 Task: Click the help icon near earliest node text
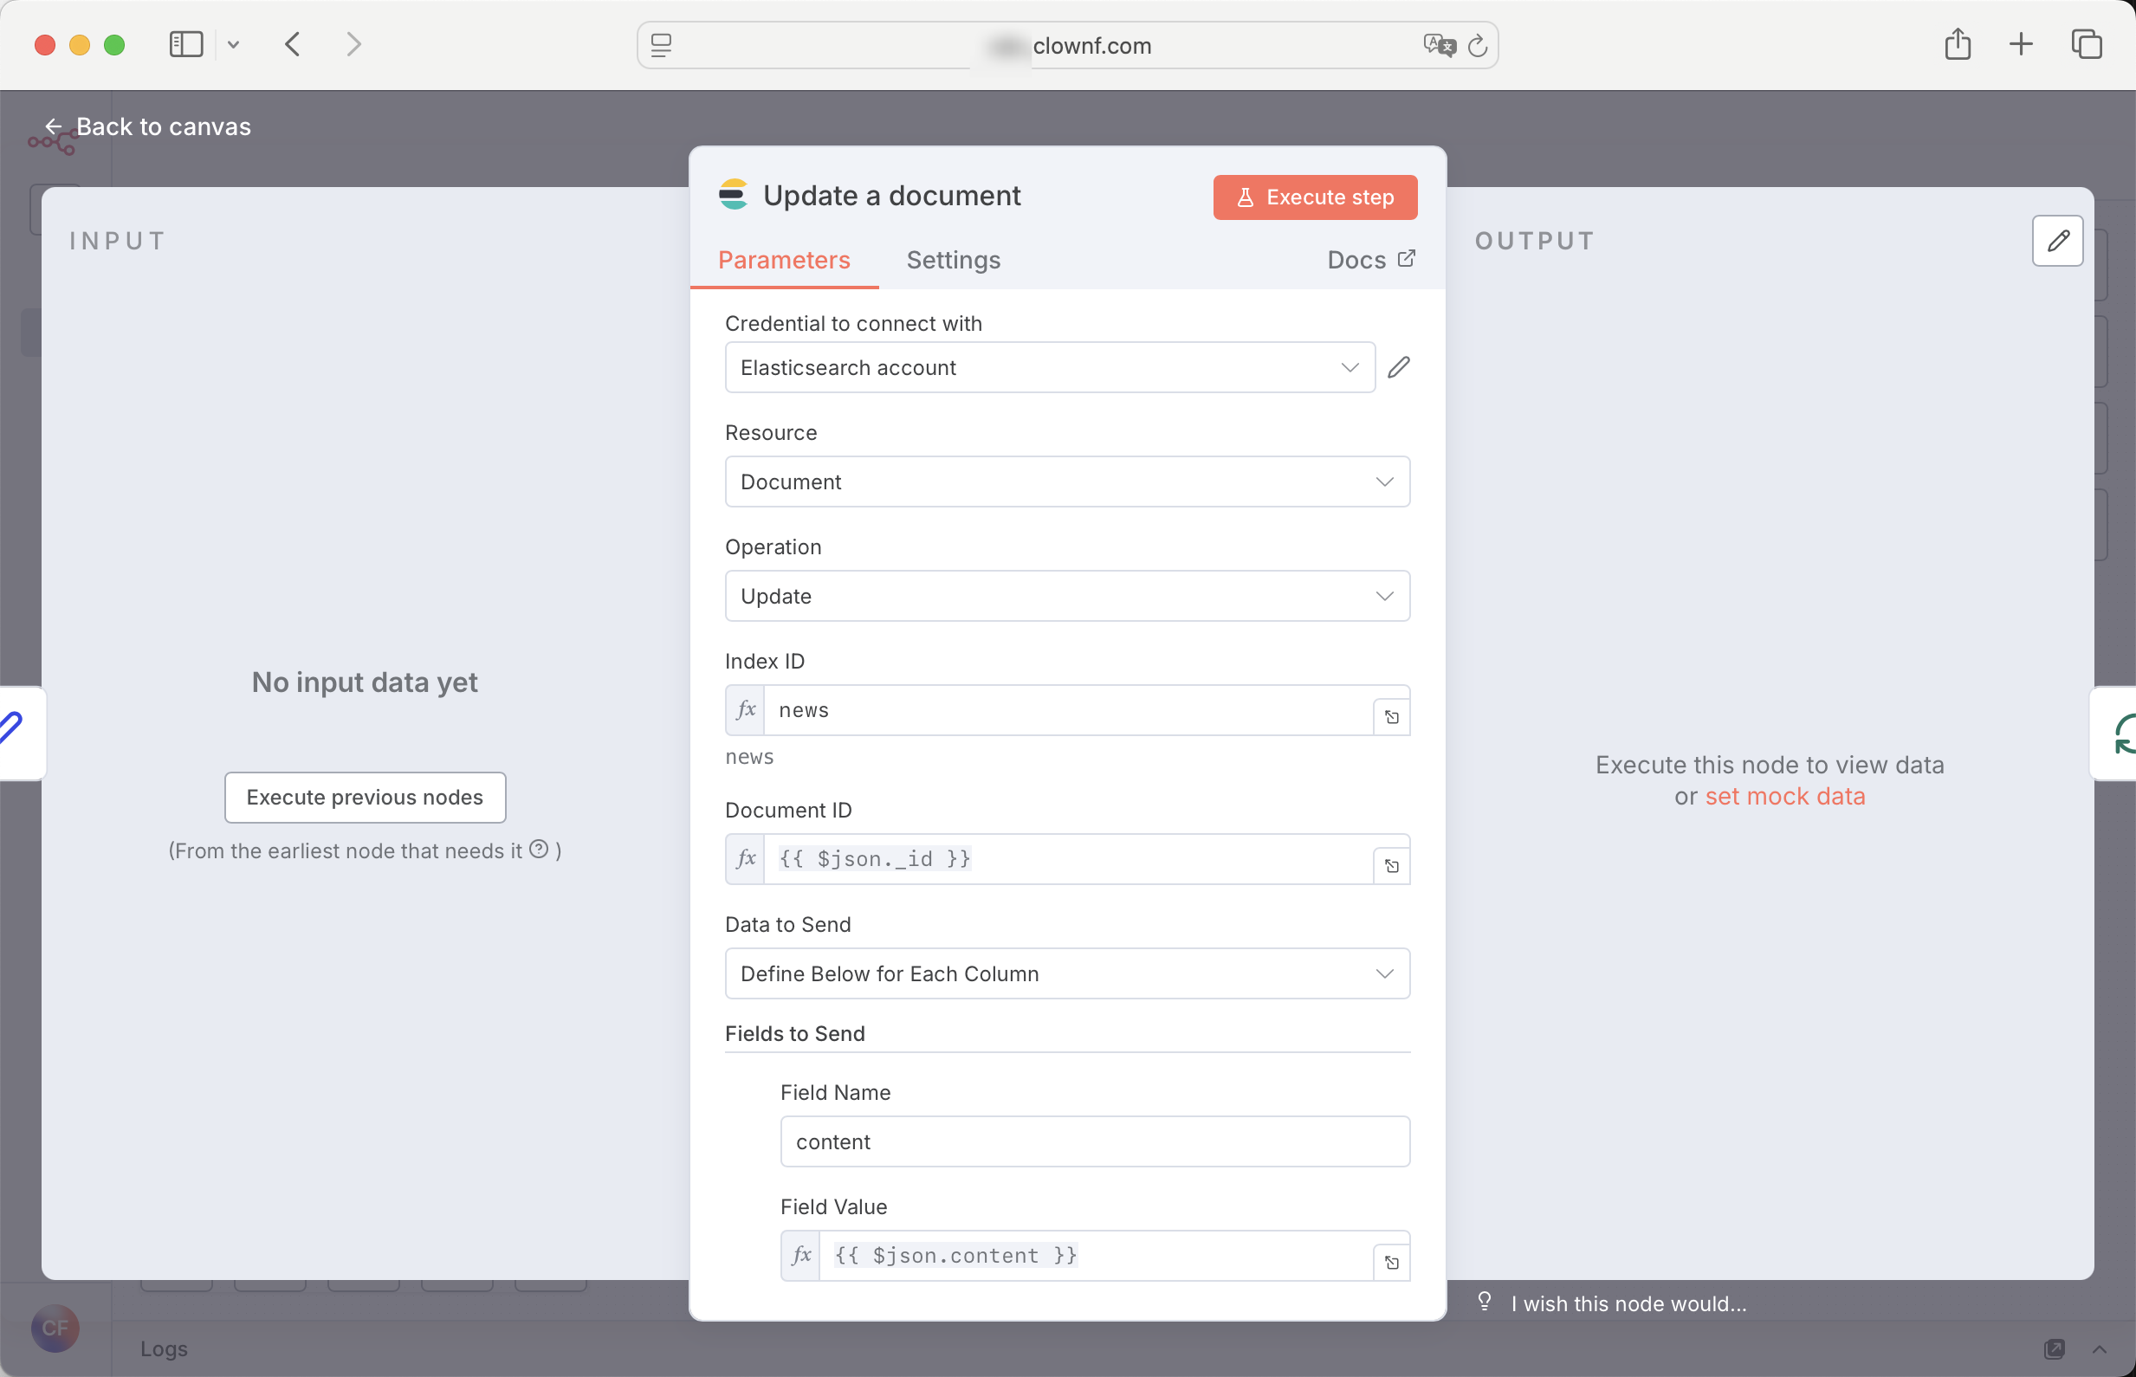[x=538, y=850]
